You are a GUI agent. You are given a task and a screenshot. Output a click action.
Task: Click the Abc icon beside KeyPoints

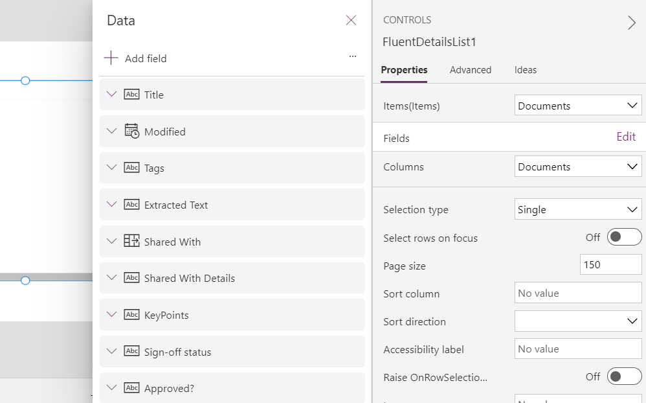click(x=132, y=315)
